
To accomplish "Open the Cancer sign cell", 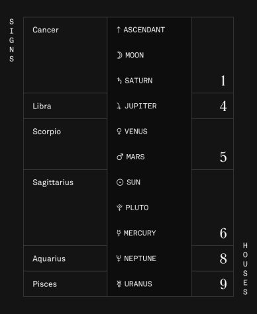I will coord(66,55).
